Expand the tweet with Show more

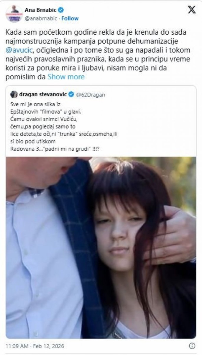click(66, 77)
